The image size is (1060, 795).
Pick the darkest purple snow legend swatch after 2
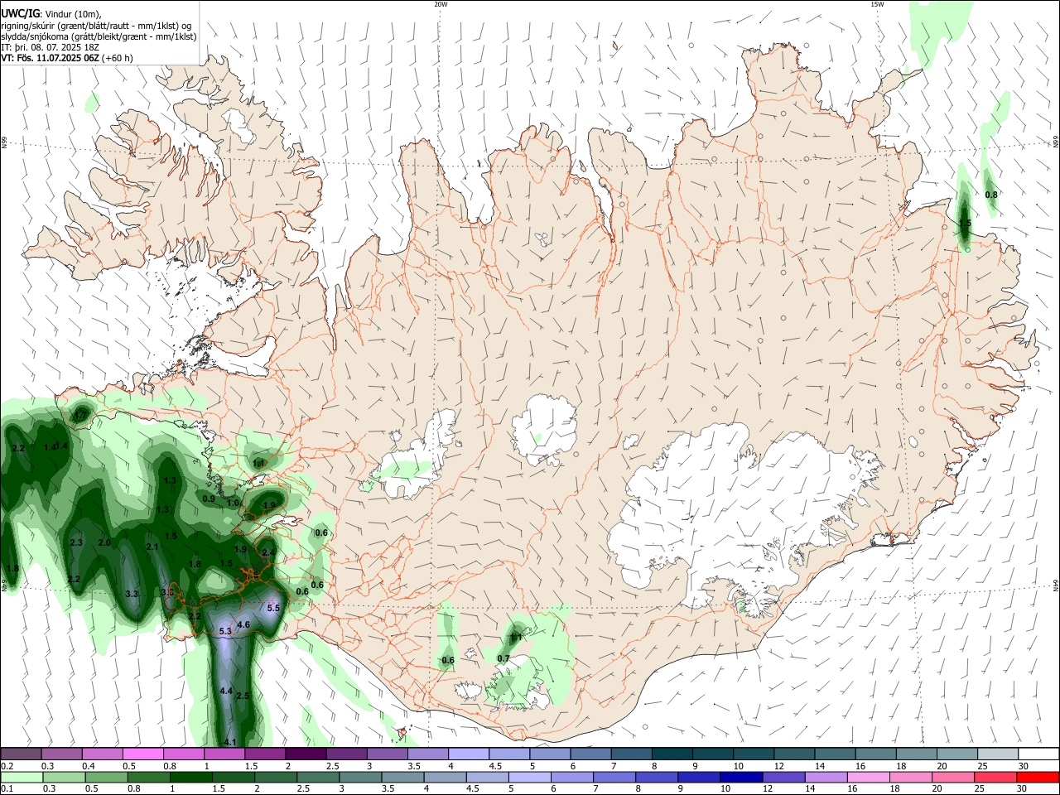(x=306, y=754)
